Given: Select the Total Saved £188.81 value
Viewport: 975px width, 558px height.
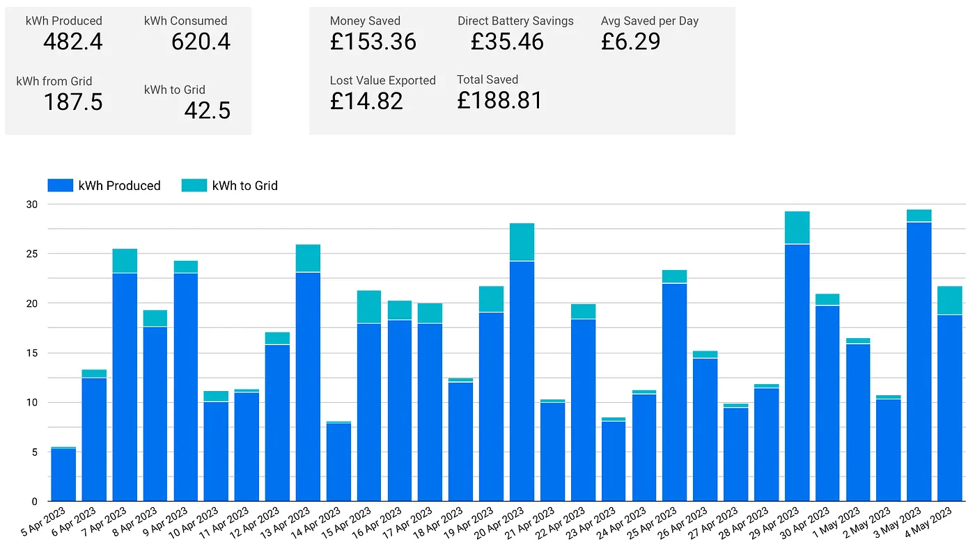Looking at the screenshot, I should [499, 101].
